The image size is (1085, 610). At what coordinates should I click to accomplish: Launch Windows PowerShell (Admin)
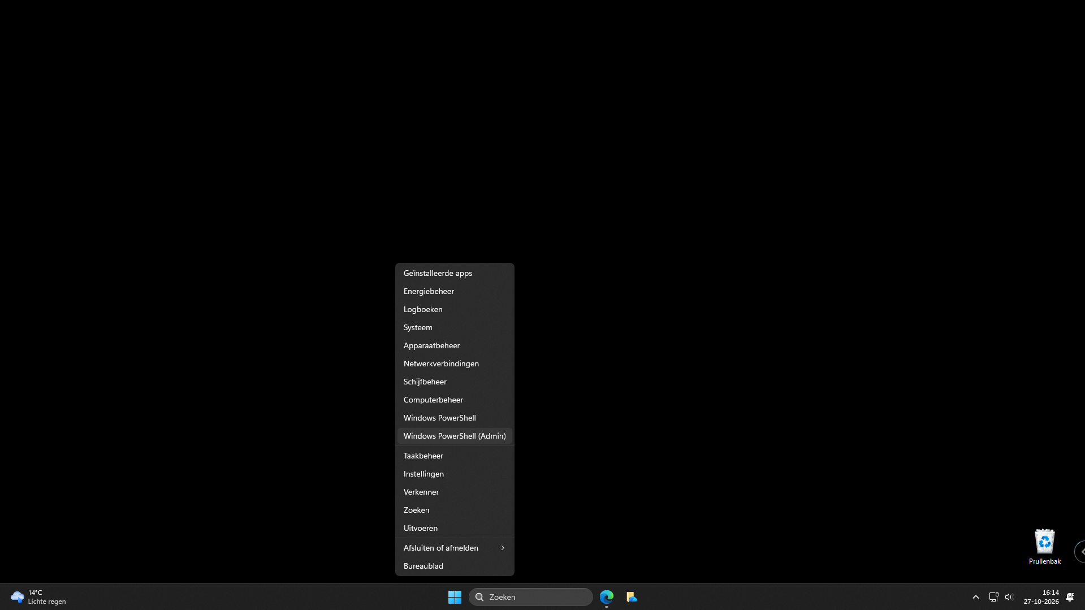(455, 436)
